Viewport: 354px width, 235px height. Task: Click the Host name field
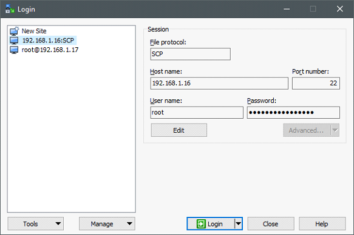(219, 84)
